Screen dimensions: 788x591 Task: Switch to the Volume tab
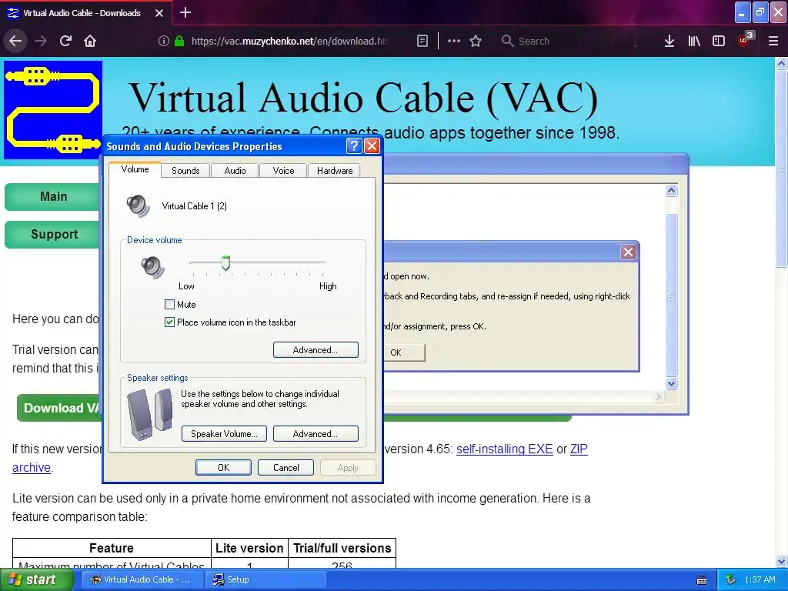(x=135, y=169)
